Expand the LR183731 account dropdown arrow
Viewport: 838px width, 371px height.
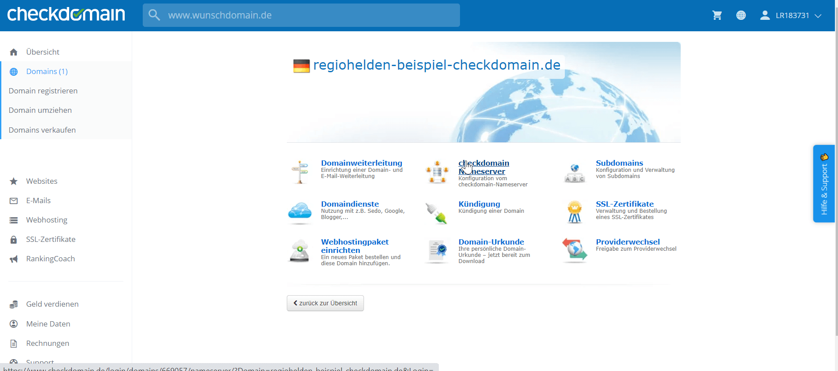[818, 16]
